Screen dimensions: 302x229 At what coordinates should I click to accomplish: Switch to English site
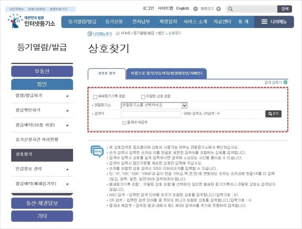[183, 8]
